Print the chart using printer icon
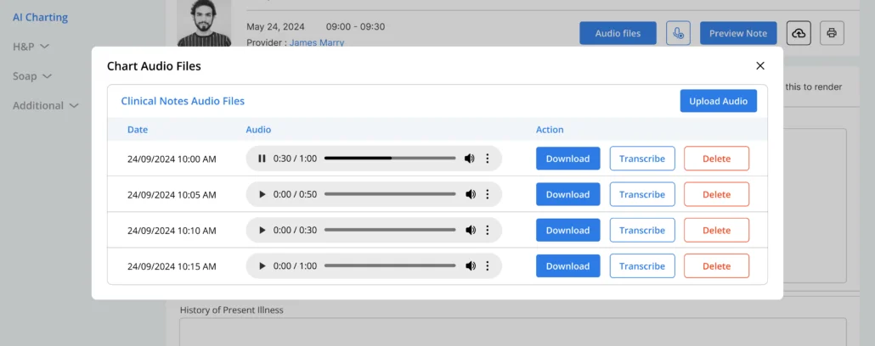 [x=832, y=33]
